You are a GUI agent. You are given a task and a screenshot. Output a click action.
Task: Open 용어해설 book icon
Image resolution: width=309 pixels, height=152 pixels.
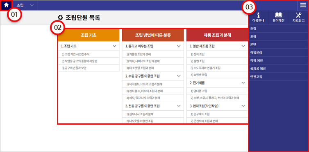click(278, 17)
